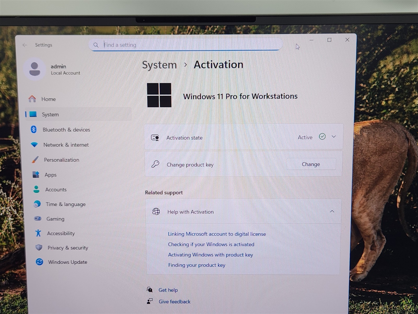
Task: Click the Give feedback link
Action: click(175, 301)
